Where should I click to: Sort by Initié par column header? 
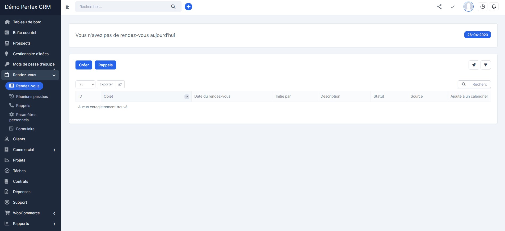coord(295,96)
